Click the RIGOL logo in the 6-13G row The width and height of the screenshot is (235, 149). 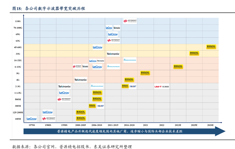pos(178,67)
